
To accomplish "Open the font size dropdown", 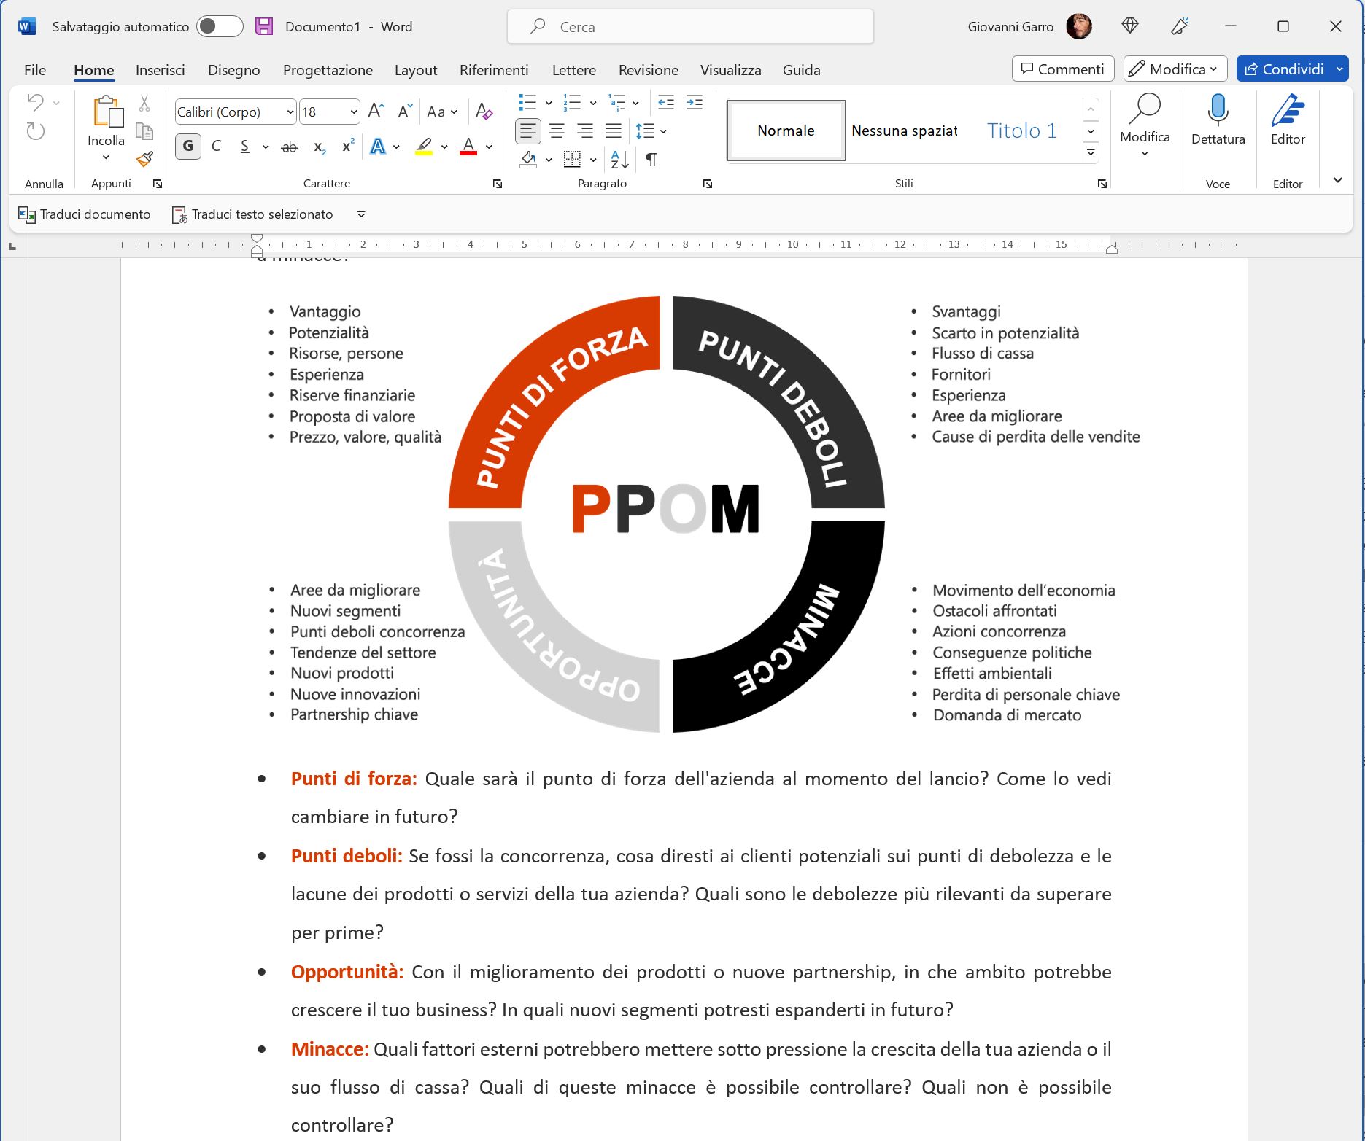I will coord(352,112).
